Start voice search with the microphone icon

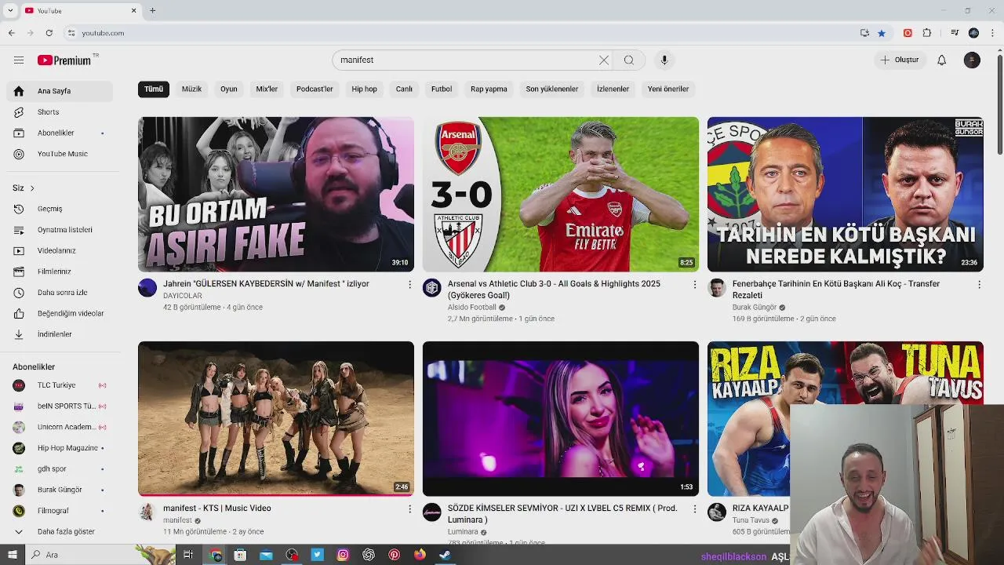[x=664, y=60]
